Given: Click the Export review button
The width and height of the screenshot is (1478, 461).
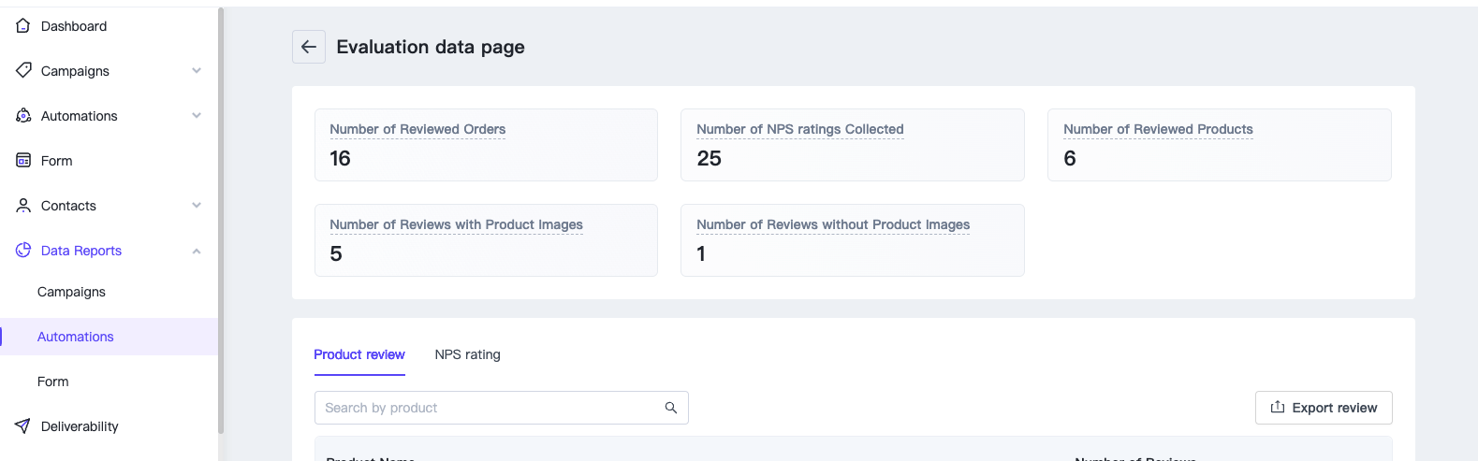Looking at the screenshot, I should point(1324,408).
